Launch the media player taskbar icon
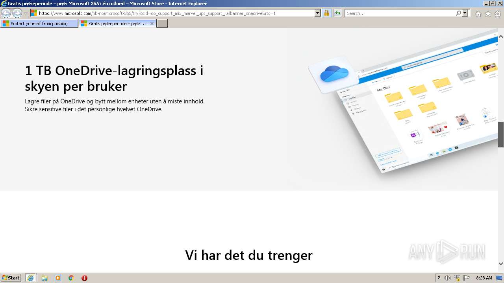 [58, 278]
